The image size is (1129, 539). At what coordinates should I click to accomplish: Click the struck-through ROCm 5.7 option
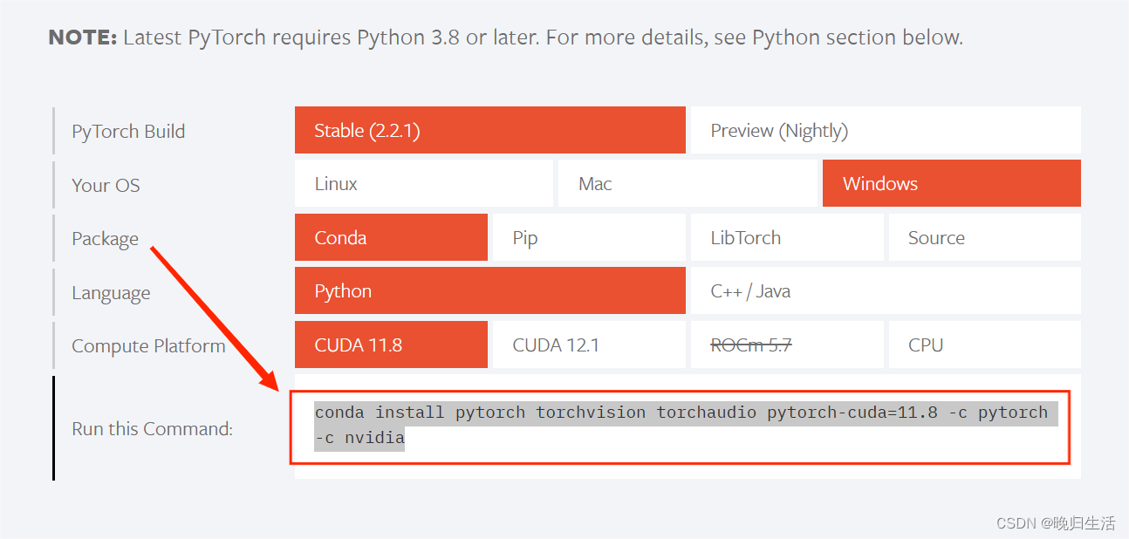click(x=787, y=345)
